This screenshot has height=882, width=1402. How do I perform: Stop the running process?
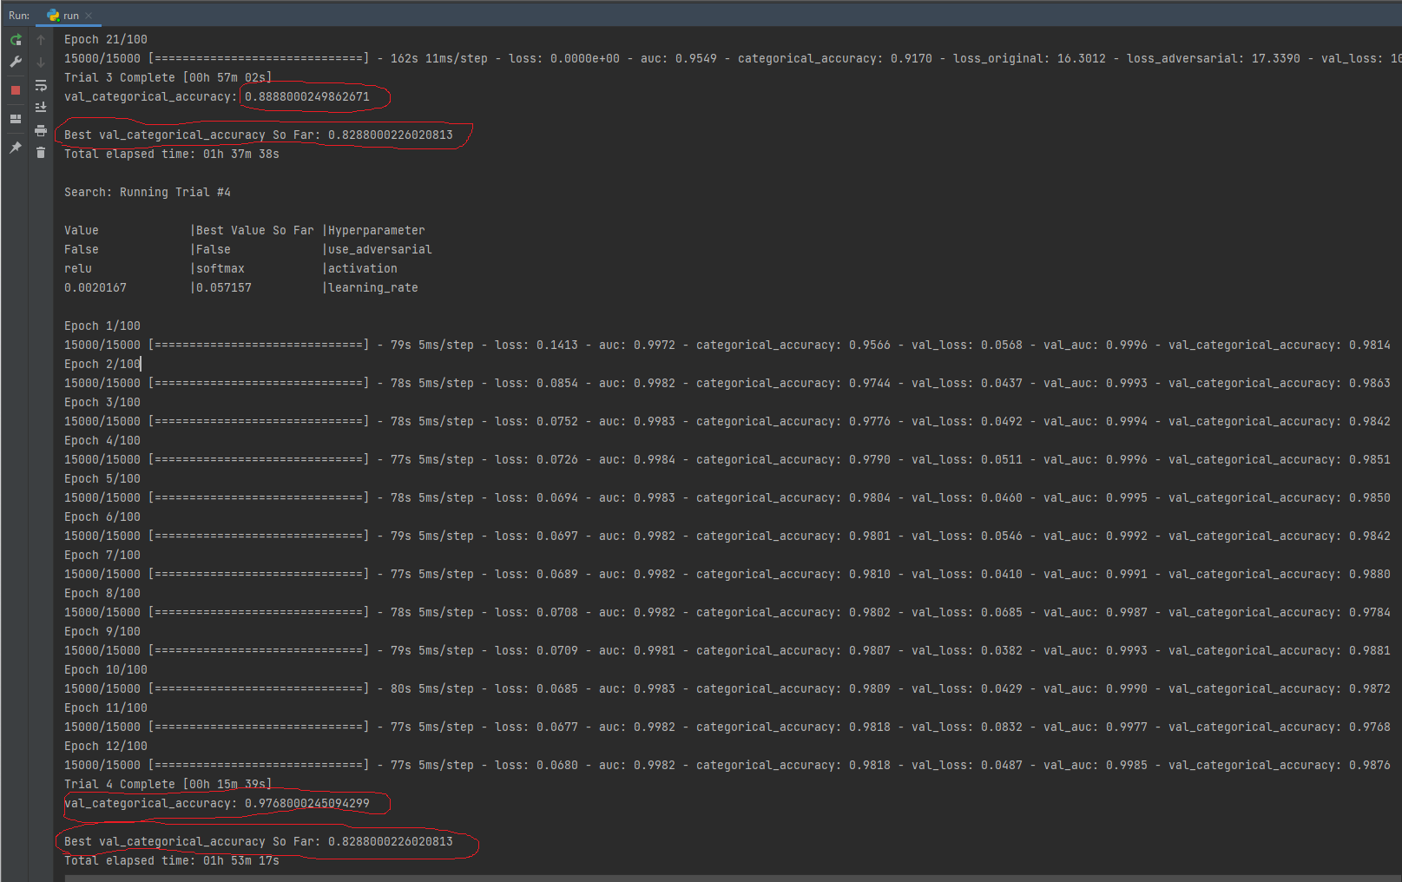tap(15, 89)
